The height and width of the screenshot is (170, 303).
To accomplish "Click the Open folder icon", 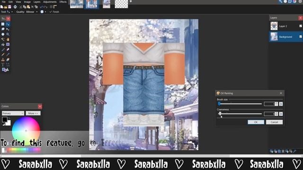I will point(6,7).
